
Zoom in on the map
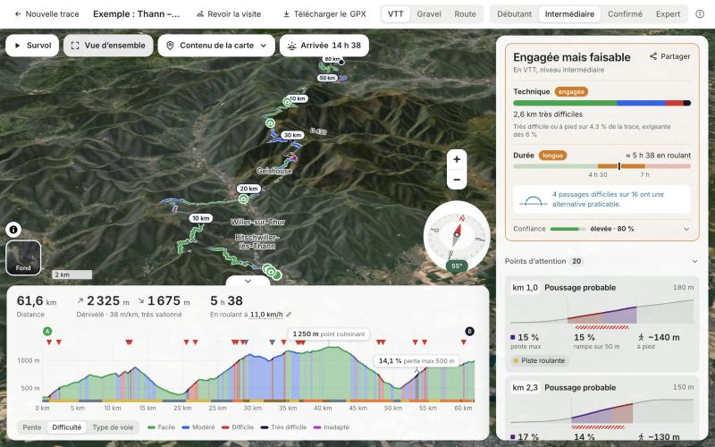[x=457, y=159]
